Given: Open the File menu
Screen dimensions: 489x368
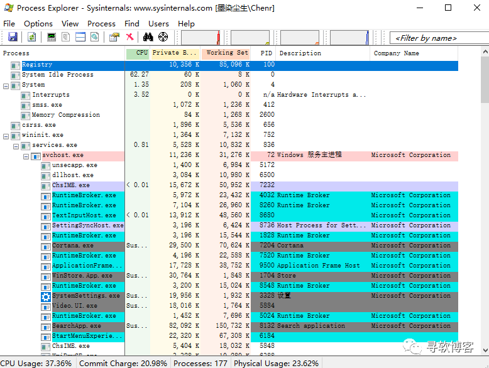Looking at the screenshot, I should click(x=9, y=24).
